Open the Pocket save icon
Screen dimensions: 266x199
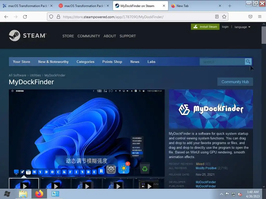coord(250,17)
